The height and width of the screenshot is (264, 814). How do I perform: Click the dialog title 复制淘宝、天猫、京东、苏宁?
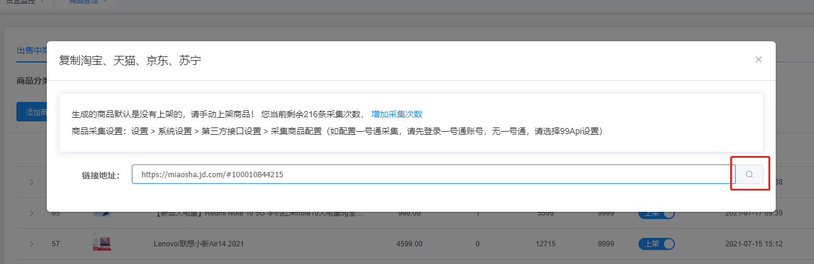pos(130,60)
